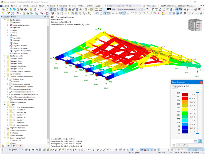Screen dimensions: 205x154
Task: Switch to navigator Views (camera) tab
Action: coord(14,146)
